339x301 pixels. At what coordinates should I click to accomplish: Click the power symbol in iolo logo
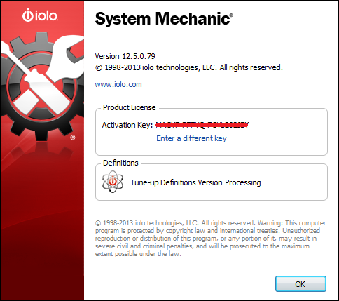coord(28,15)
